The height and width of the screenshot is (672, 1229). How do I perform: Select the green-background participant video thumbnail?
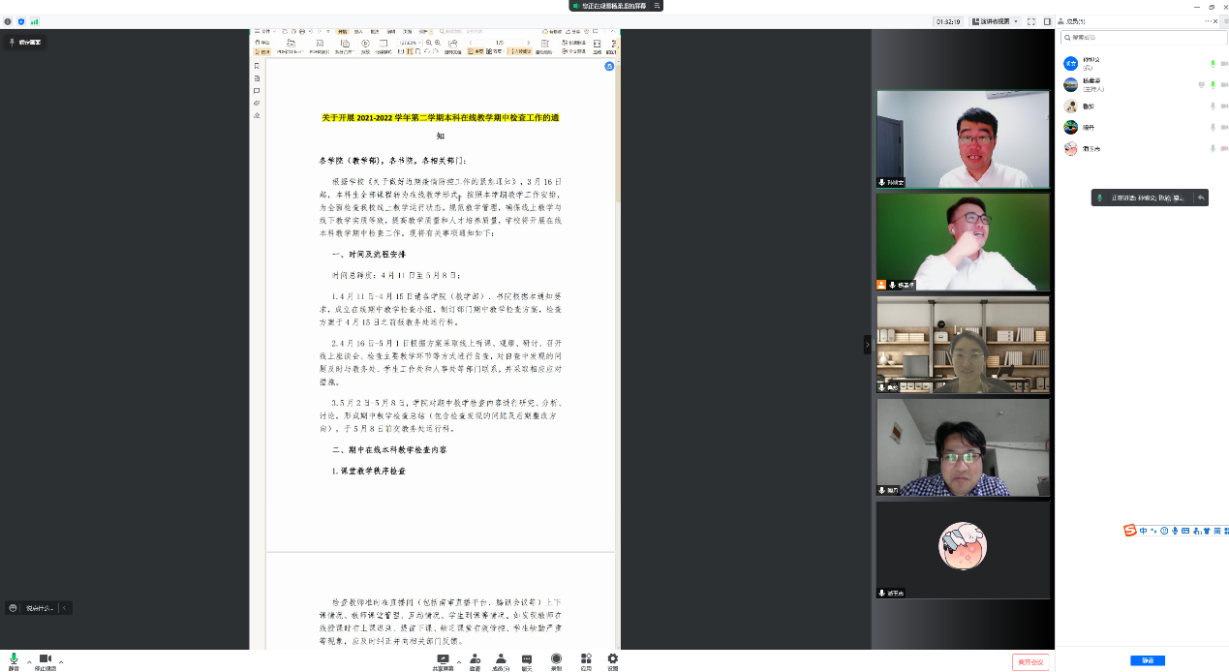[963, 242]
